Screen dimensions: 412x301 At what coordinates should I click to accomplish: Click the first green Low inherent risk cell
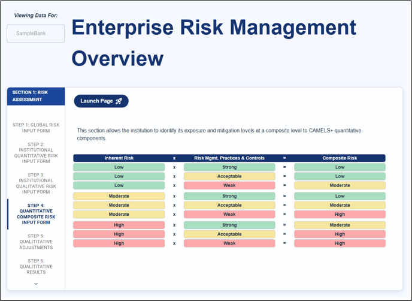click(x=119, y=167)
